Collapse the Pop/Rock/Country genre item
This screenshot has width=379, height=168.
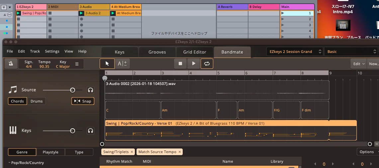pos(9,163)
